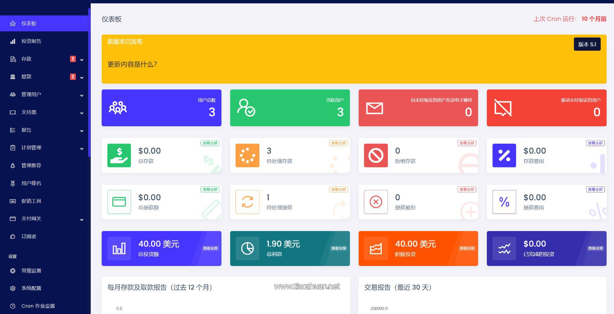614x314 pixels.
Task: Click the orange pending deposits spinner icon
Action: click(x=247, y=155)
